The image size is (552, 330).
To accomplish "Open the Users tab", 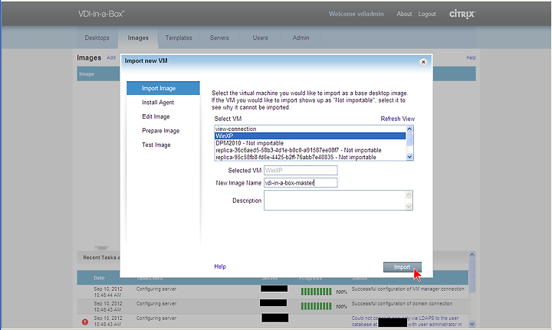I will pos(260,38).
